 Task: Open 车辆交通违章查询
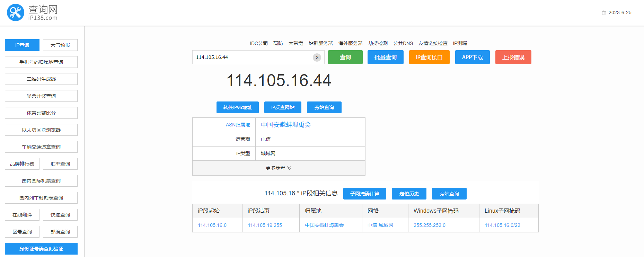[41, 147]
